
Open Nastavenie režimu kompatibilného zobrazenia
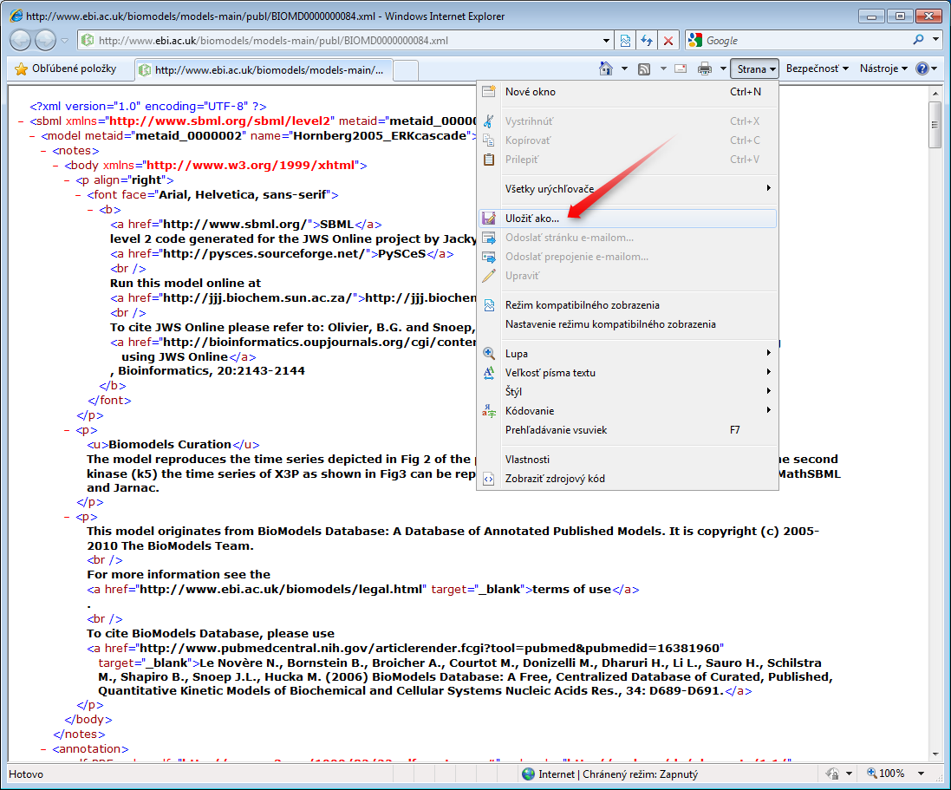tap(627, 324)
